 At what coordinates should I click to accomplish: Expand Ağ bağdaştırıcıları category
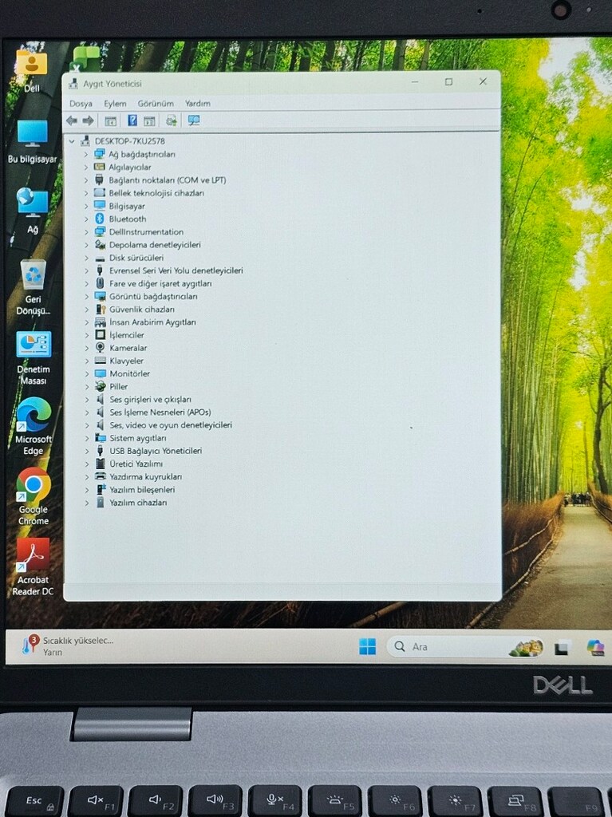[86, 154]
